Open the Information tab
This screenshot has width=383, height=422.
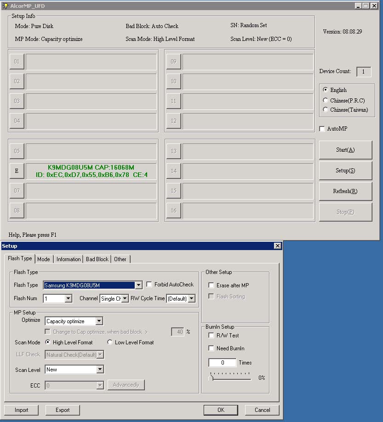69,259
